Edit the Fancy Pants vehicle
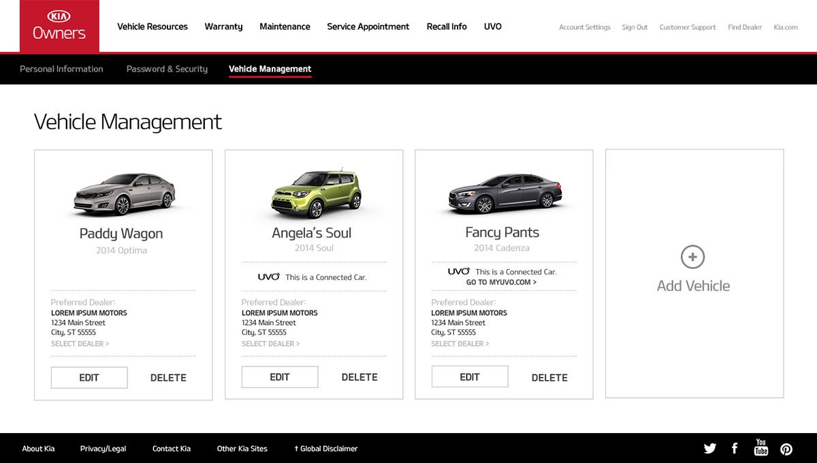The image size is (817, 463). pos(470,377)
